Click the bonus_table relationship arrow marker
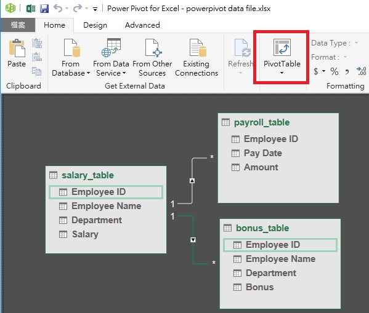This screenshot has width=369, height=313. coord(193,240)
